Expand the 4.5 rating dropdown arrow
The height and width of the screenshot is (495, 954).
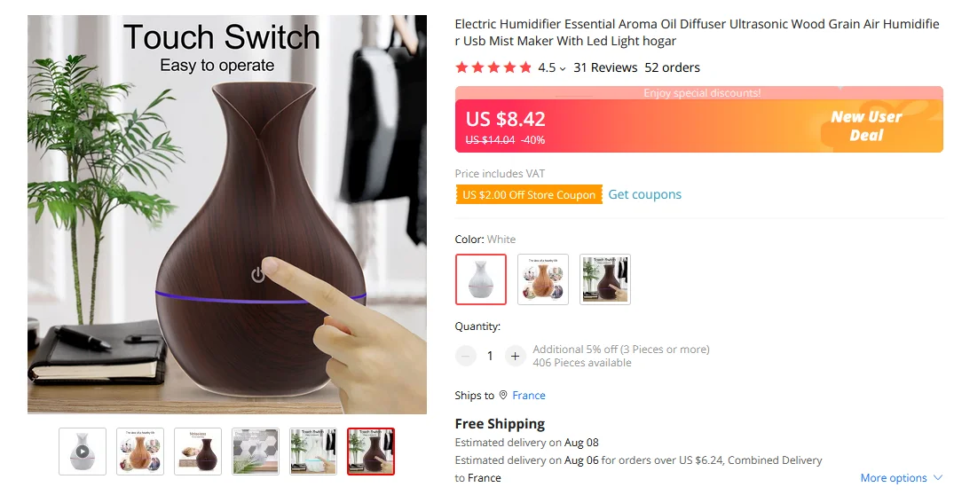pyautogui.click(x=563, y=68)
